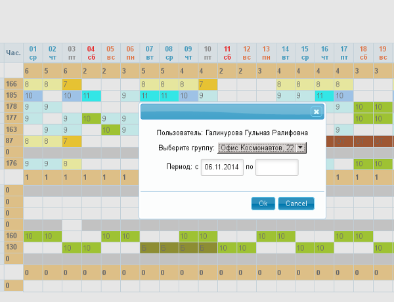Image resolution: width=394 pixels, height=302 pixels.
Task: Click the green 10 cell in row 177 under 04 сб
Action: point(91,118)
